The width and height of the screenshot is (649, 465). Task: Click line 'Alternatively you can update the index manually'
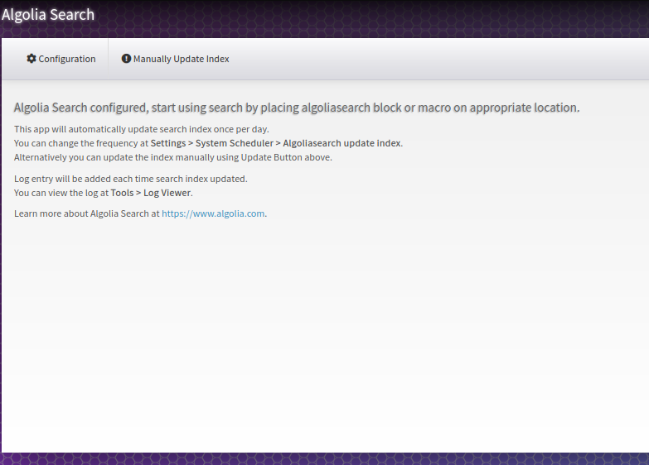click(173, 157)
